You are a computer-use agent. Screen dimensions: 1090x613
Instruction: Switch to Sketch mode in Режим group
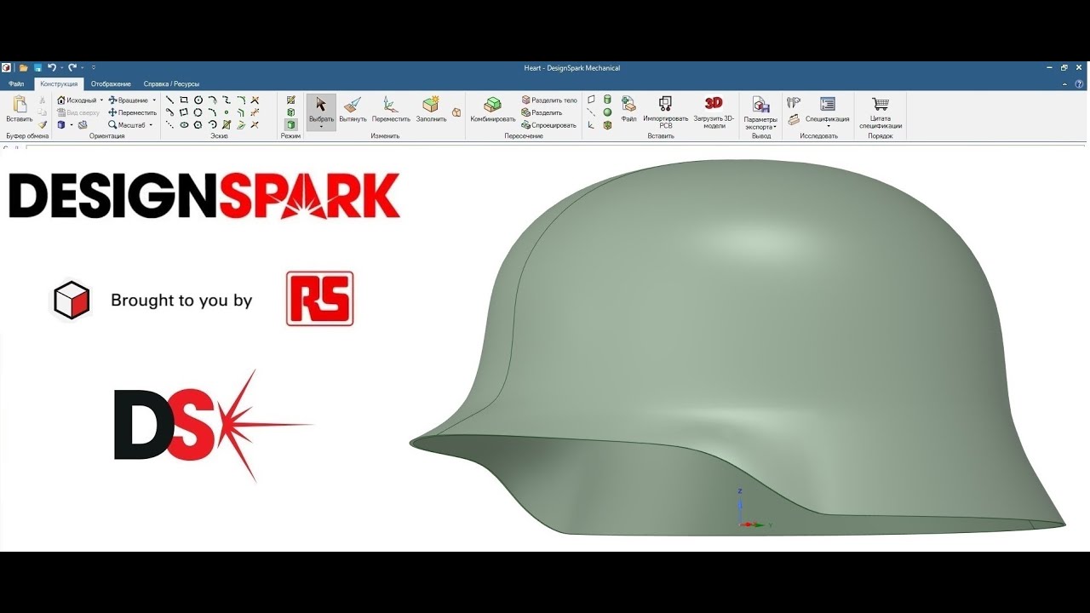tap(290, 100)
